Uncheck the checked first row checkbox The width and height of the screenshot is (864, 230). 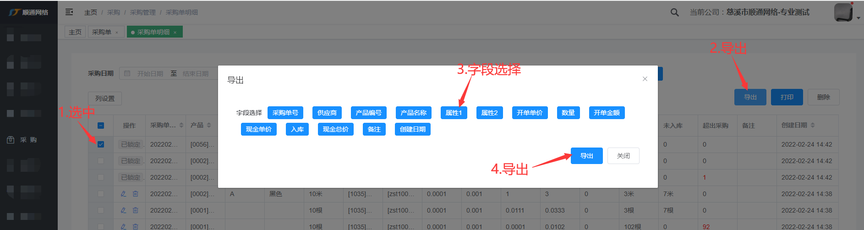101,144
